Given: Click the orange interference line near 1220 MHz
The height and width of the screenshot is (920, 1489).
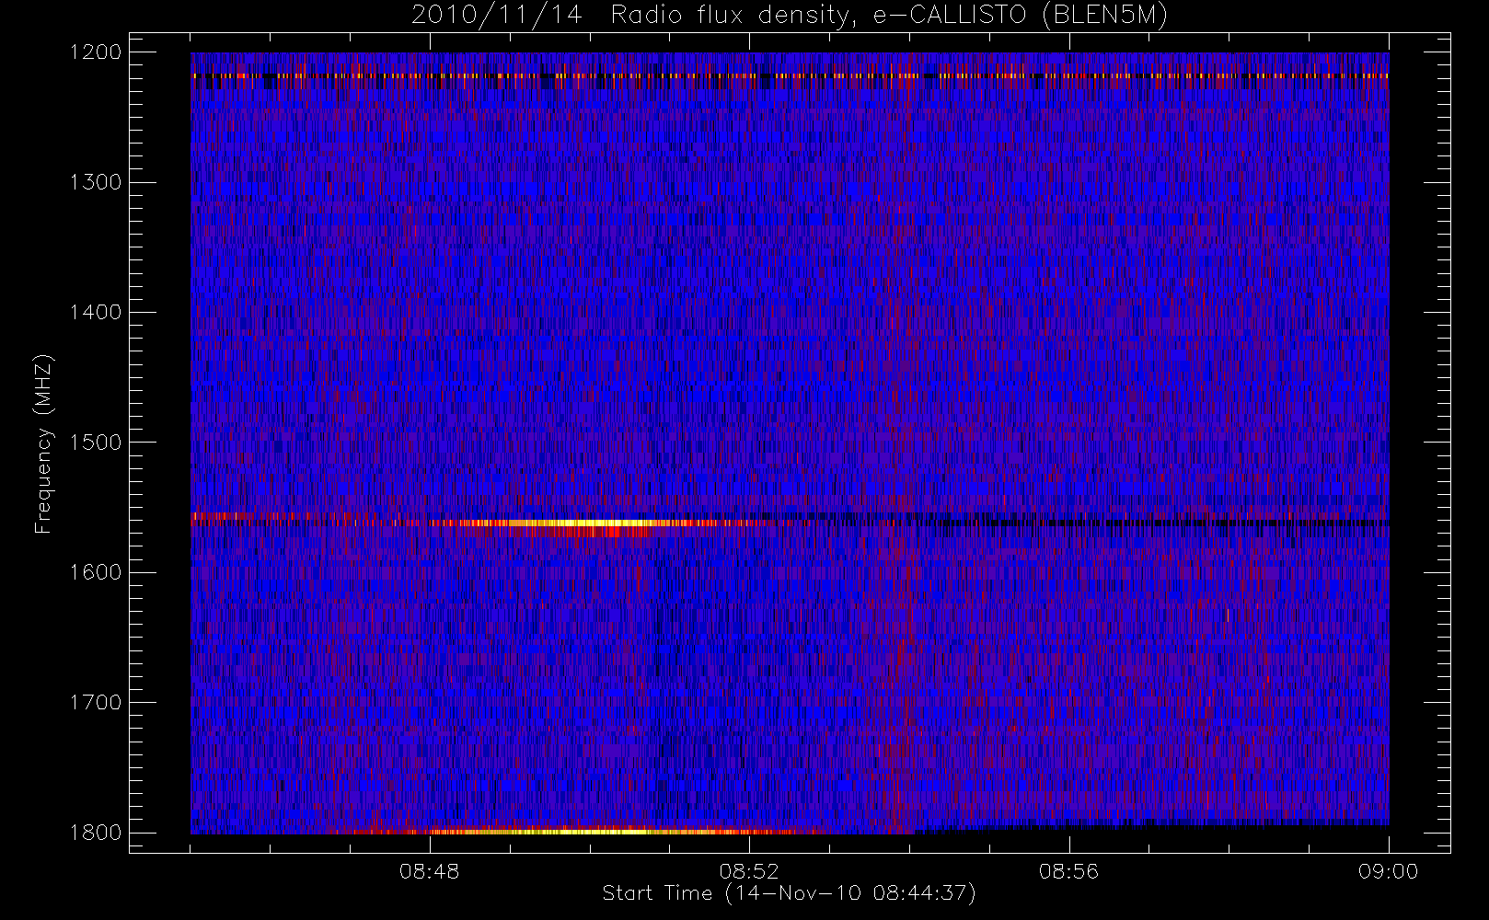Looking at the screenshot, I should coord(790,75).
